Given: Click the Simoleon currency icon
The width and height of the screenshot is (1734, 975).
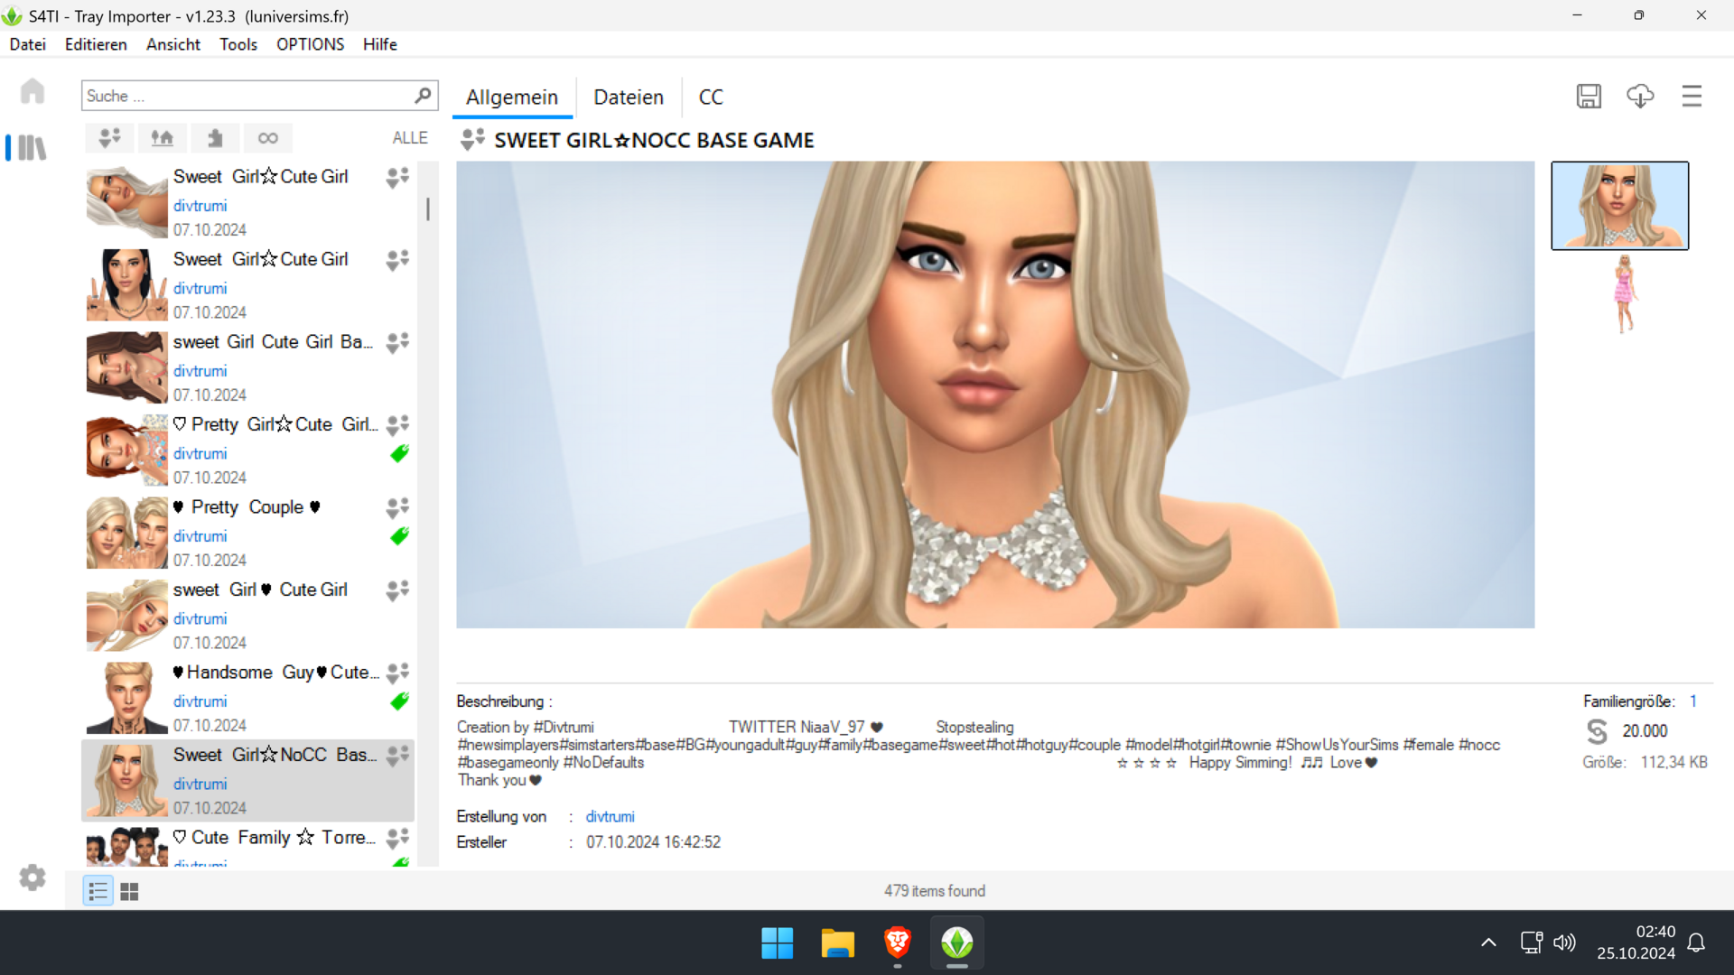Looking at the screenshot, I should tap(1597, 731).
